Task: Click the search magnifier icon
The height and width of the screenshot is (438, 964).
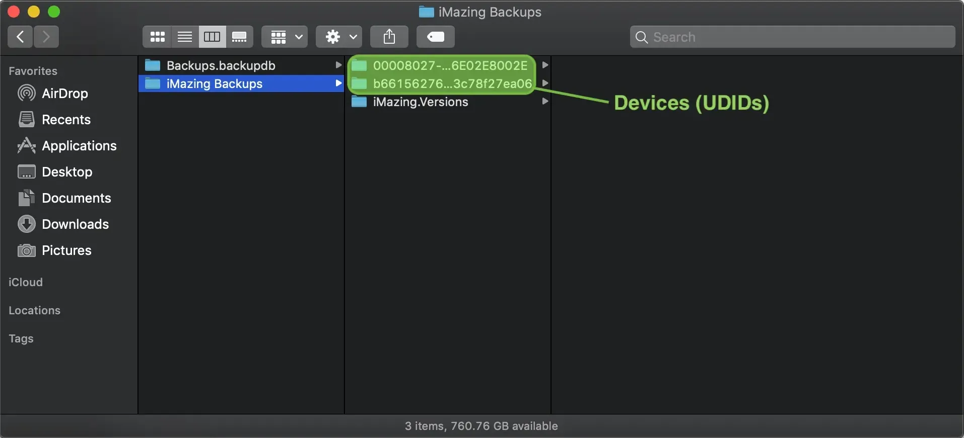Action: [x=641, y=37]
